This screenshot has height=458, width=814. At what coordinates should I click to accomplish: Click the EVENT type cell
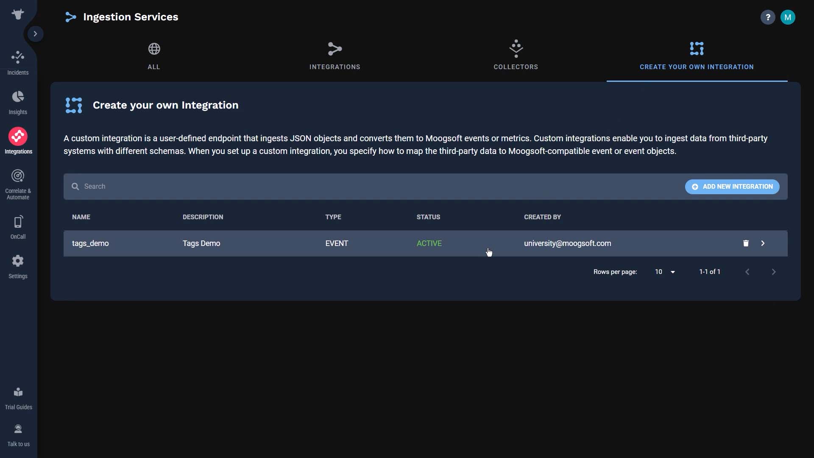click(x=337, y=243)
